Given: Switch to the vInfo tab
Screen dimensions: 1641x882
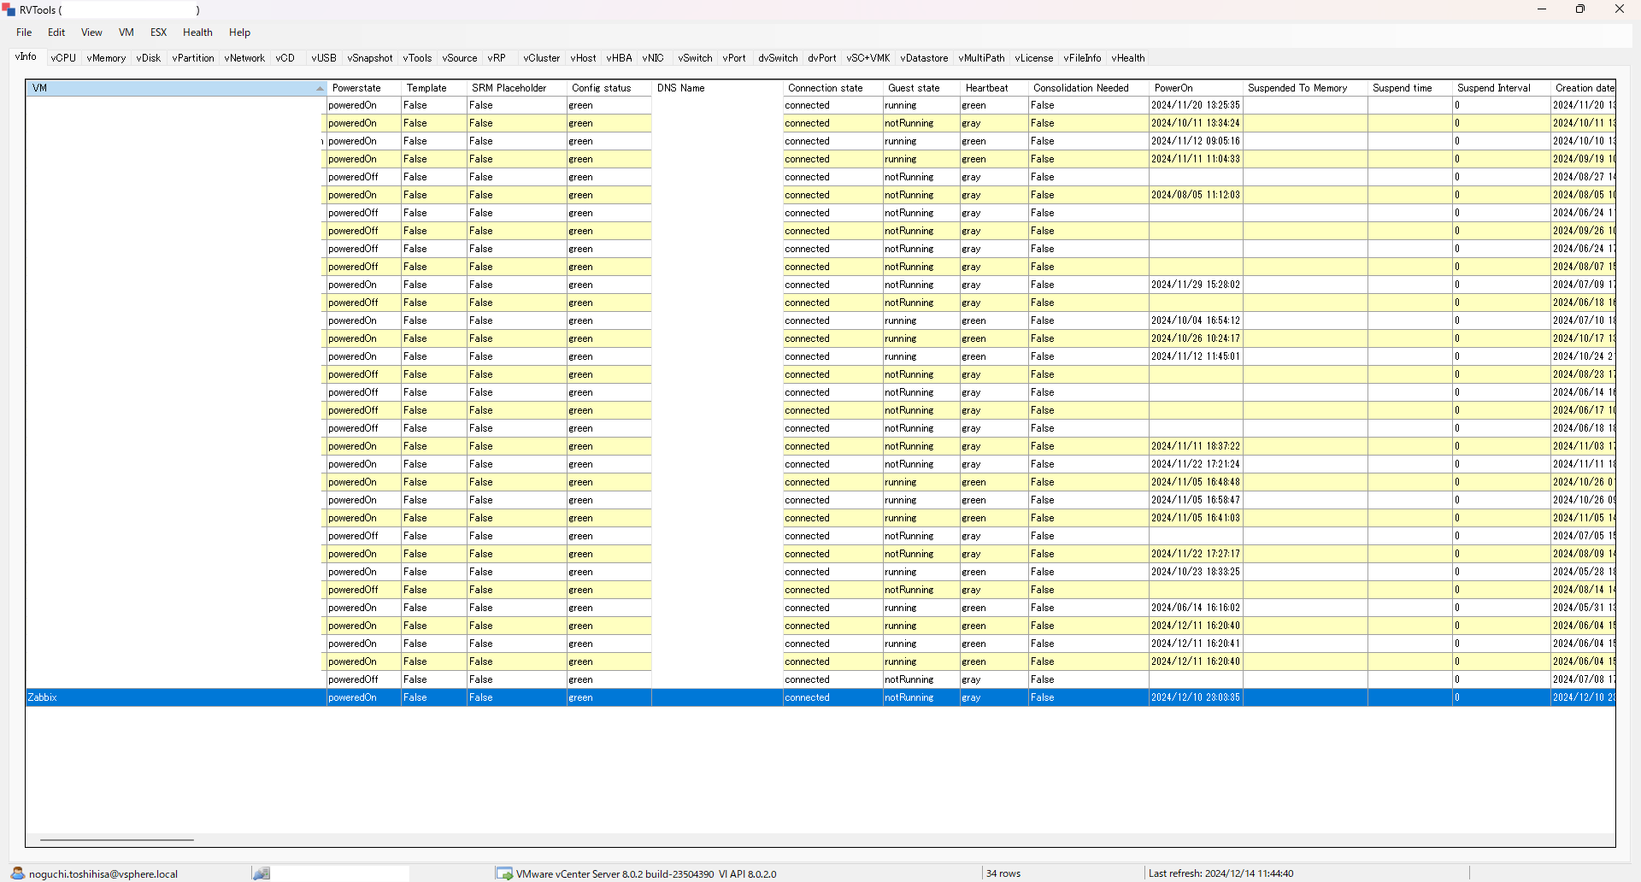Looking at the screenshot, I should pos(26,56).
